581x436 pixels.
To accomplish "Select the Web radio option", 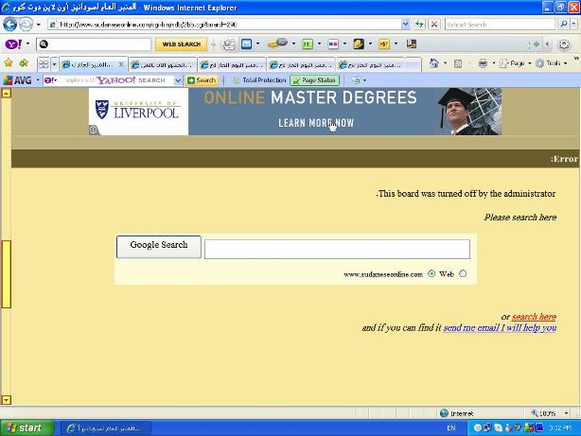I will [463, 273].
